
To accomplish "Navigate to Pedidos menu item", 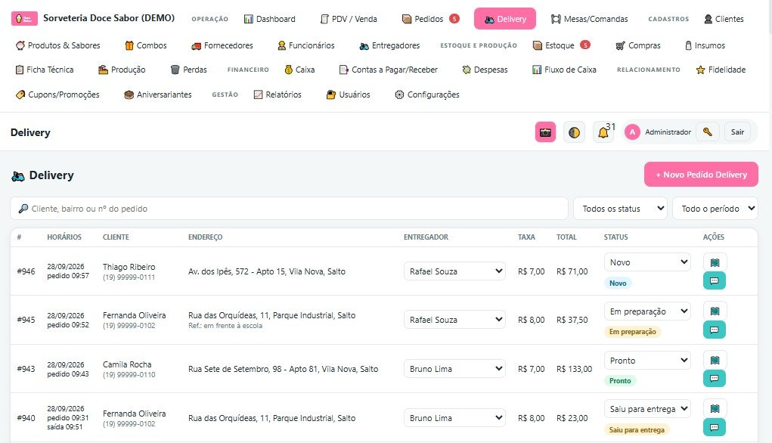I will (430, 19).
